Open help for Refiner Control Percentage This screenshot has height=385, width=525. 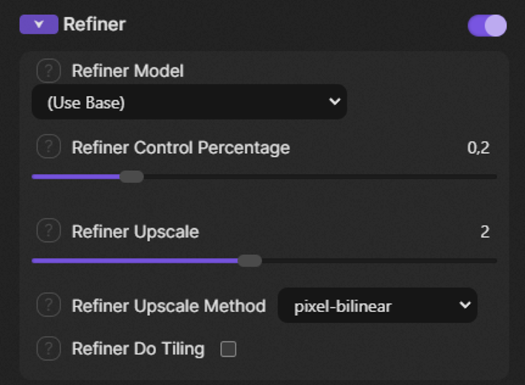coord(48,147)
